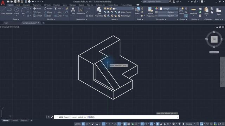Expand the Annotation panel
This screenshot has height=126, width=225.
(x=82, y=19)
